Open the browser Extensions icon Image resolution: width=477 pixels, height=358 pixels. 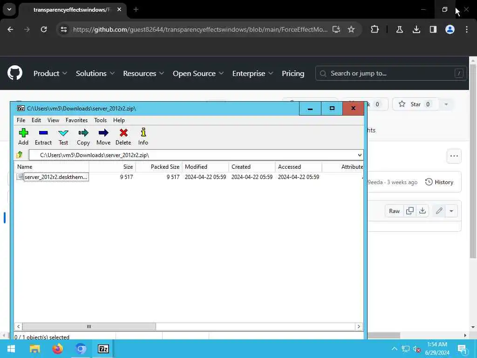click(x=375, y=29)
